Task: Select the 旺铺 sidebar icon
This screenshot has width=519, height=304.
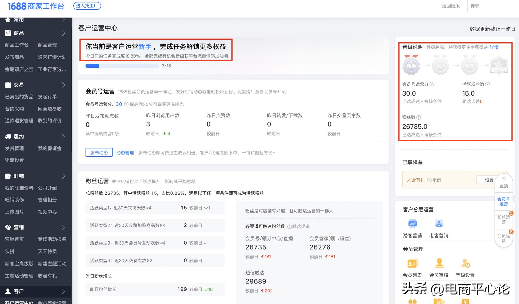Action: click(8, 176)
